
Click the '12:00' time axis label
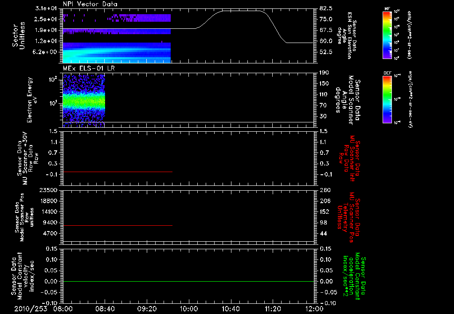[x=314, y=309]
